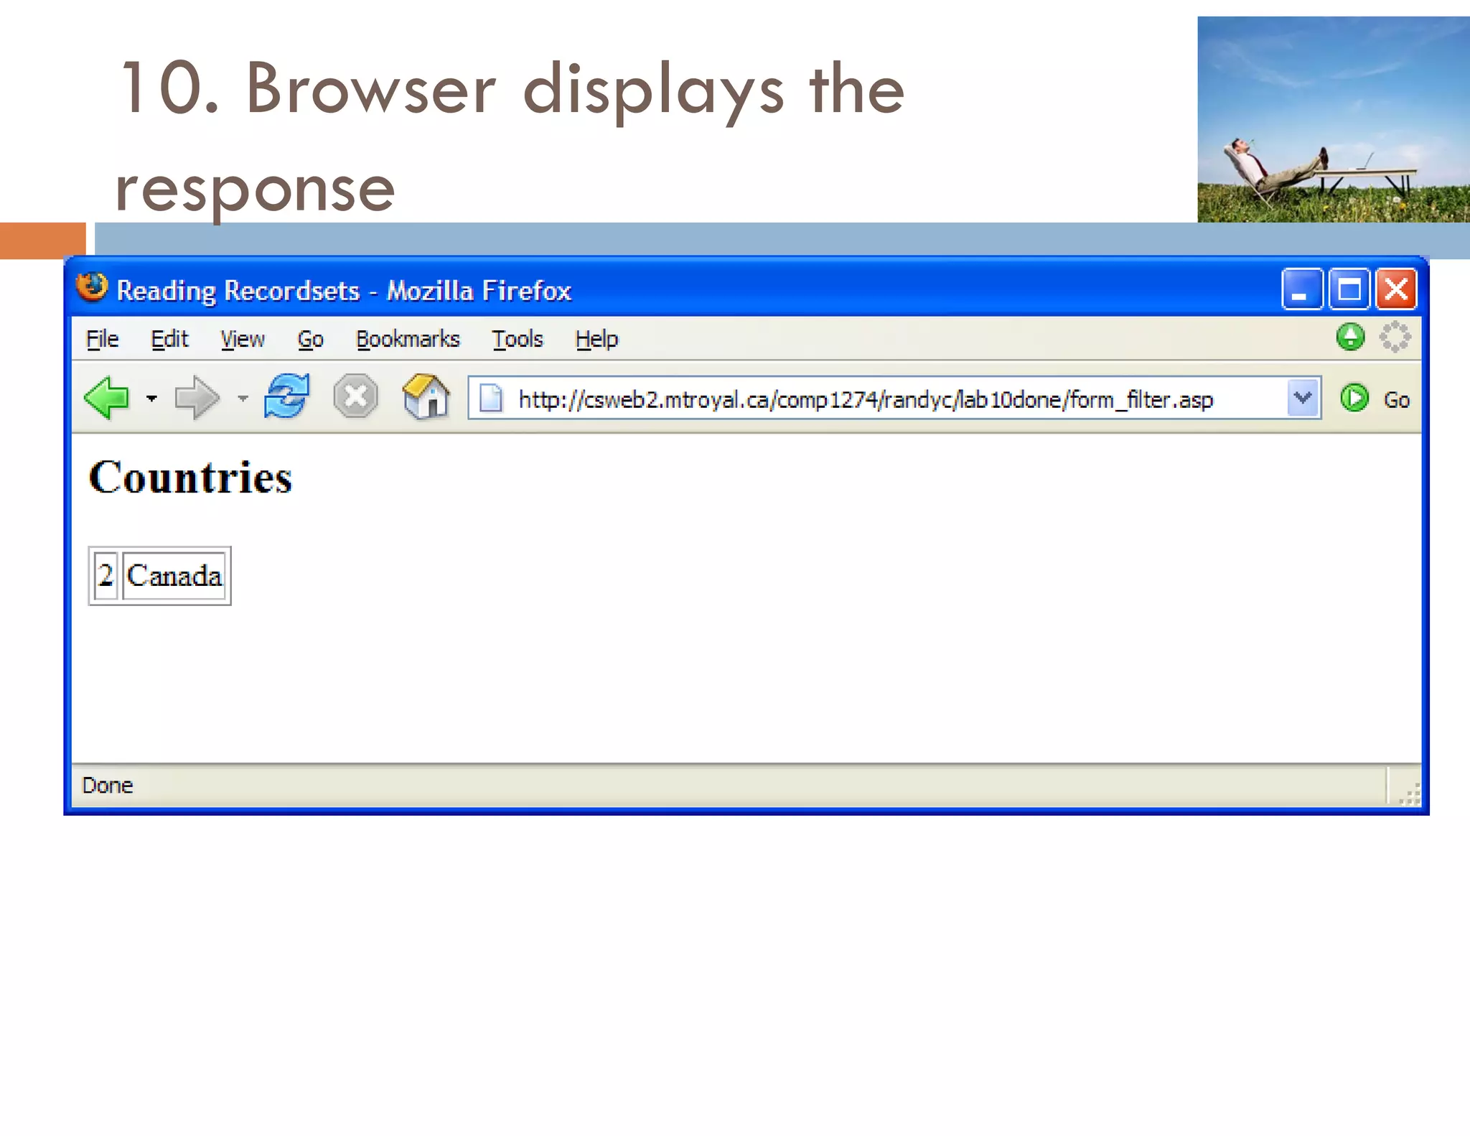Click the green Go button icon

pos(1354,398)
